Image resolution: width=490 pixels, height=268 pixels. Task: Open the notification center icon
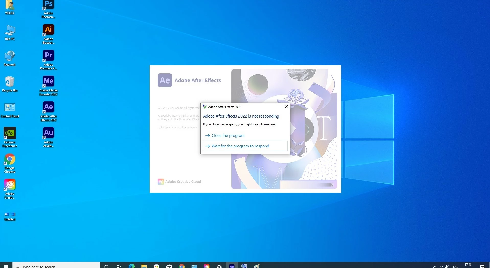point(483,266)
